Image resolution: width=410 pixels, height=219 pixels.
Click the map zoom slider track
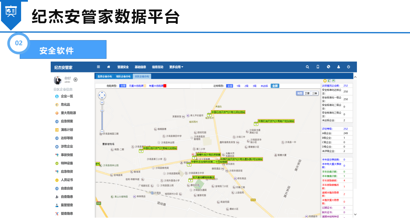point(102,117)
